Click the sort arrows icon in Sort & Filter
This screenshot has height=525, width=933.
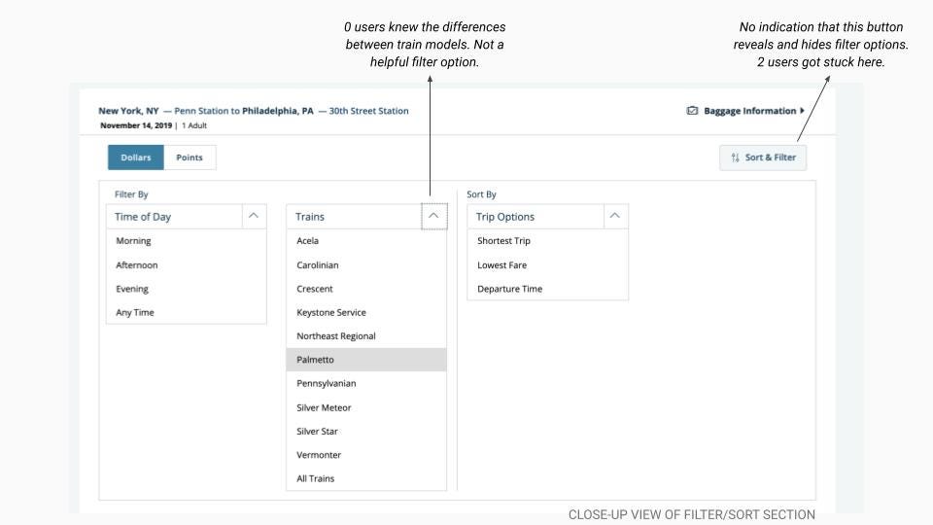tap(736, 157)
